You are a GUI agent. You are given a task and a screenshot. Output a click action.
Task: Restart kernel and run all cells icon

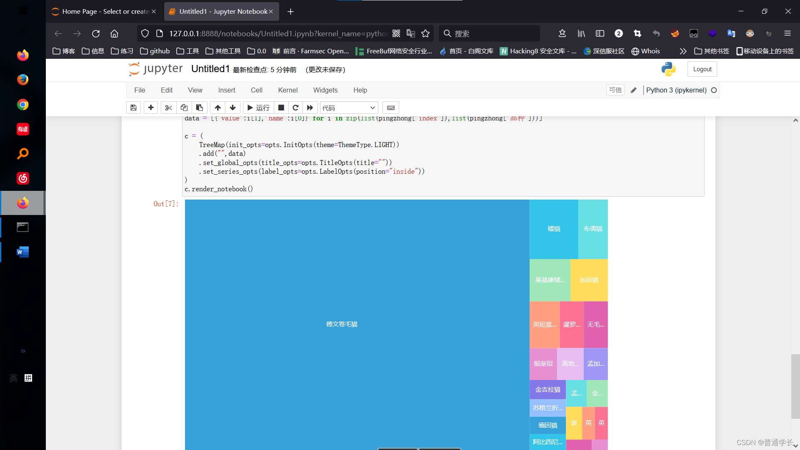[310, 107]
